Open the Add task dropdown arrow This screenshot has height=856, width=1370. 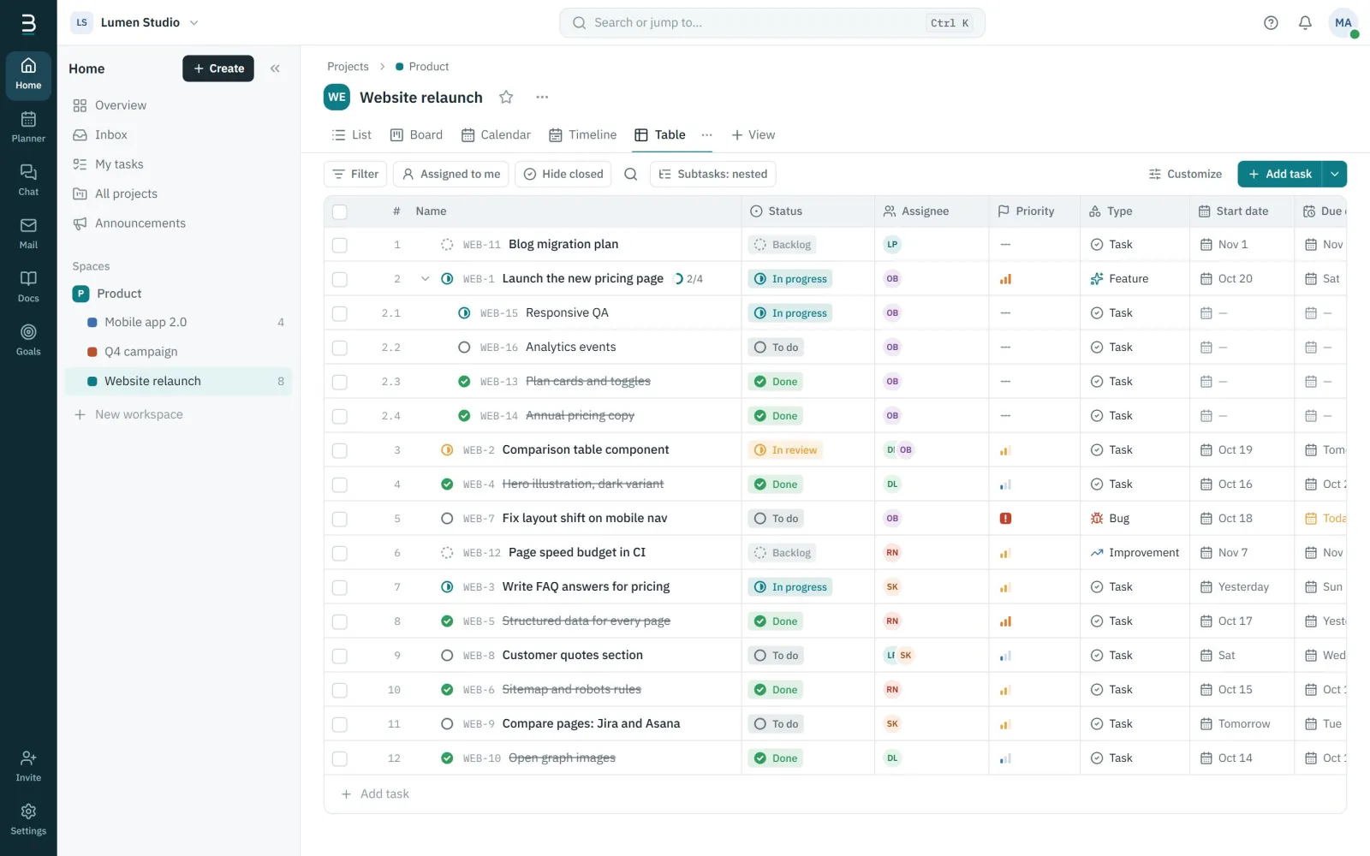tap(1334, 174)
